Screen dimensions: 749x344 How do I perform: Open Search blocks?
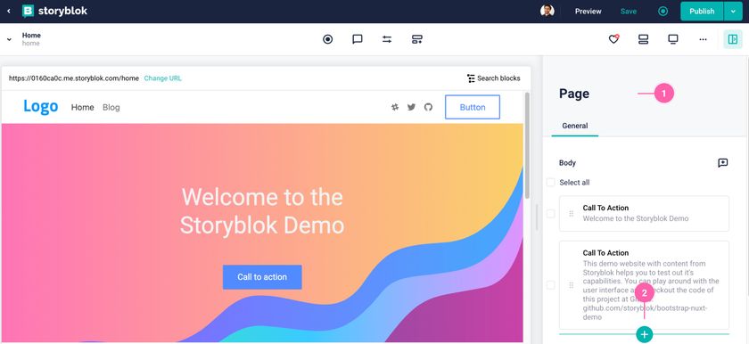(x=494, y=78)
